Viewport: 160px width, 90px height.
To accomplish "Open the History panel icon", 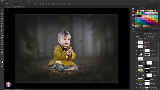I will (133, 9).
